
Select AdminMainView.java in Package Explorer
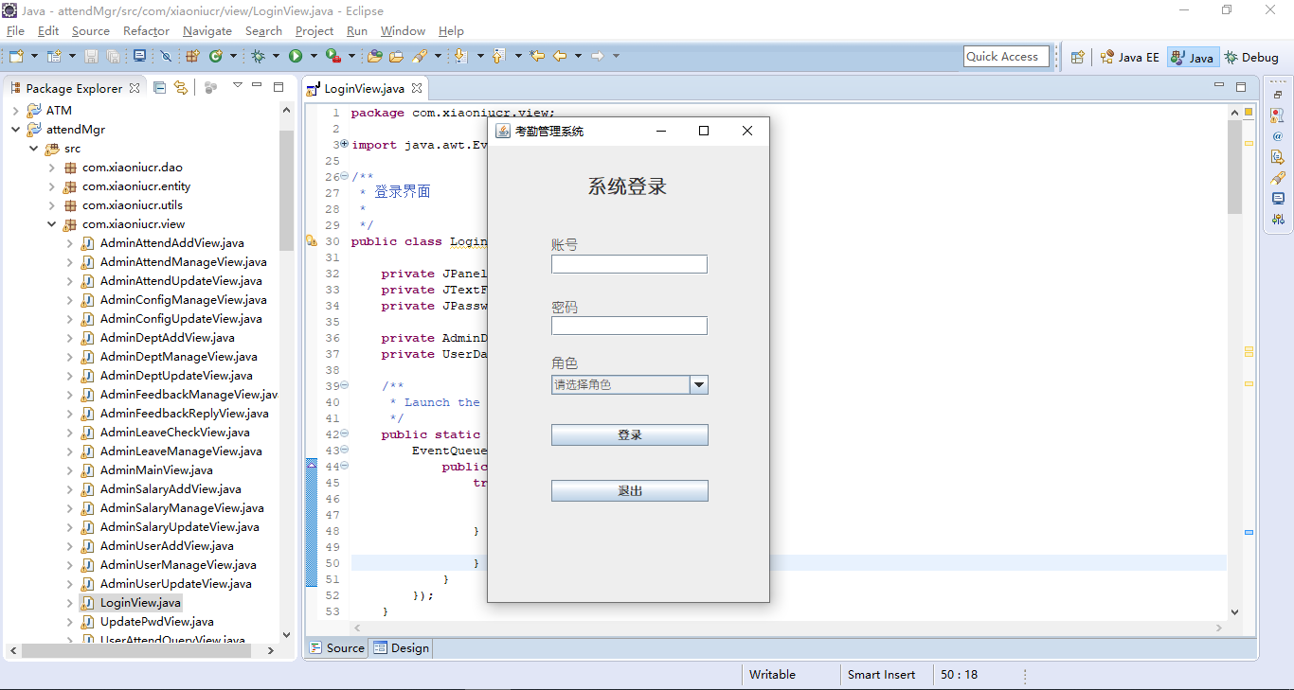(156, 470)
